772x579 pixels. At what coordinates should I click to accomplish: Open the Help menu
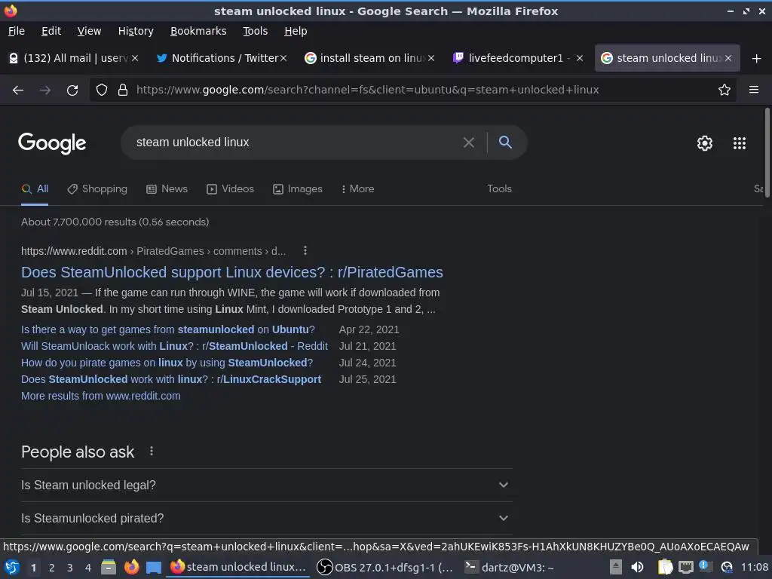tap(296, 31)
